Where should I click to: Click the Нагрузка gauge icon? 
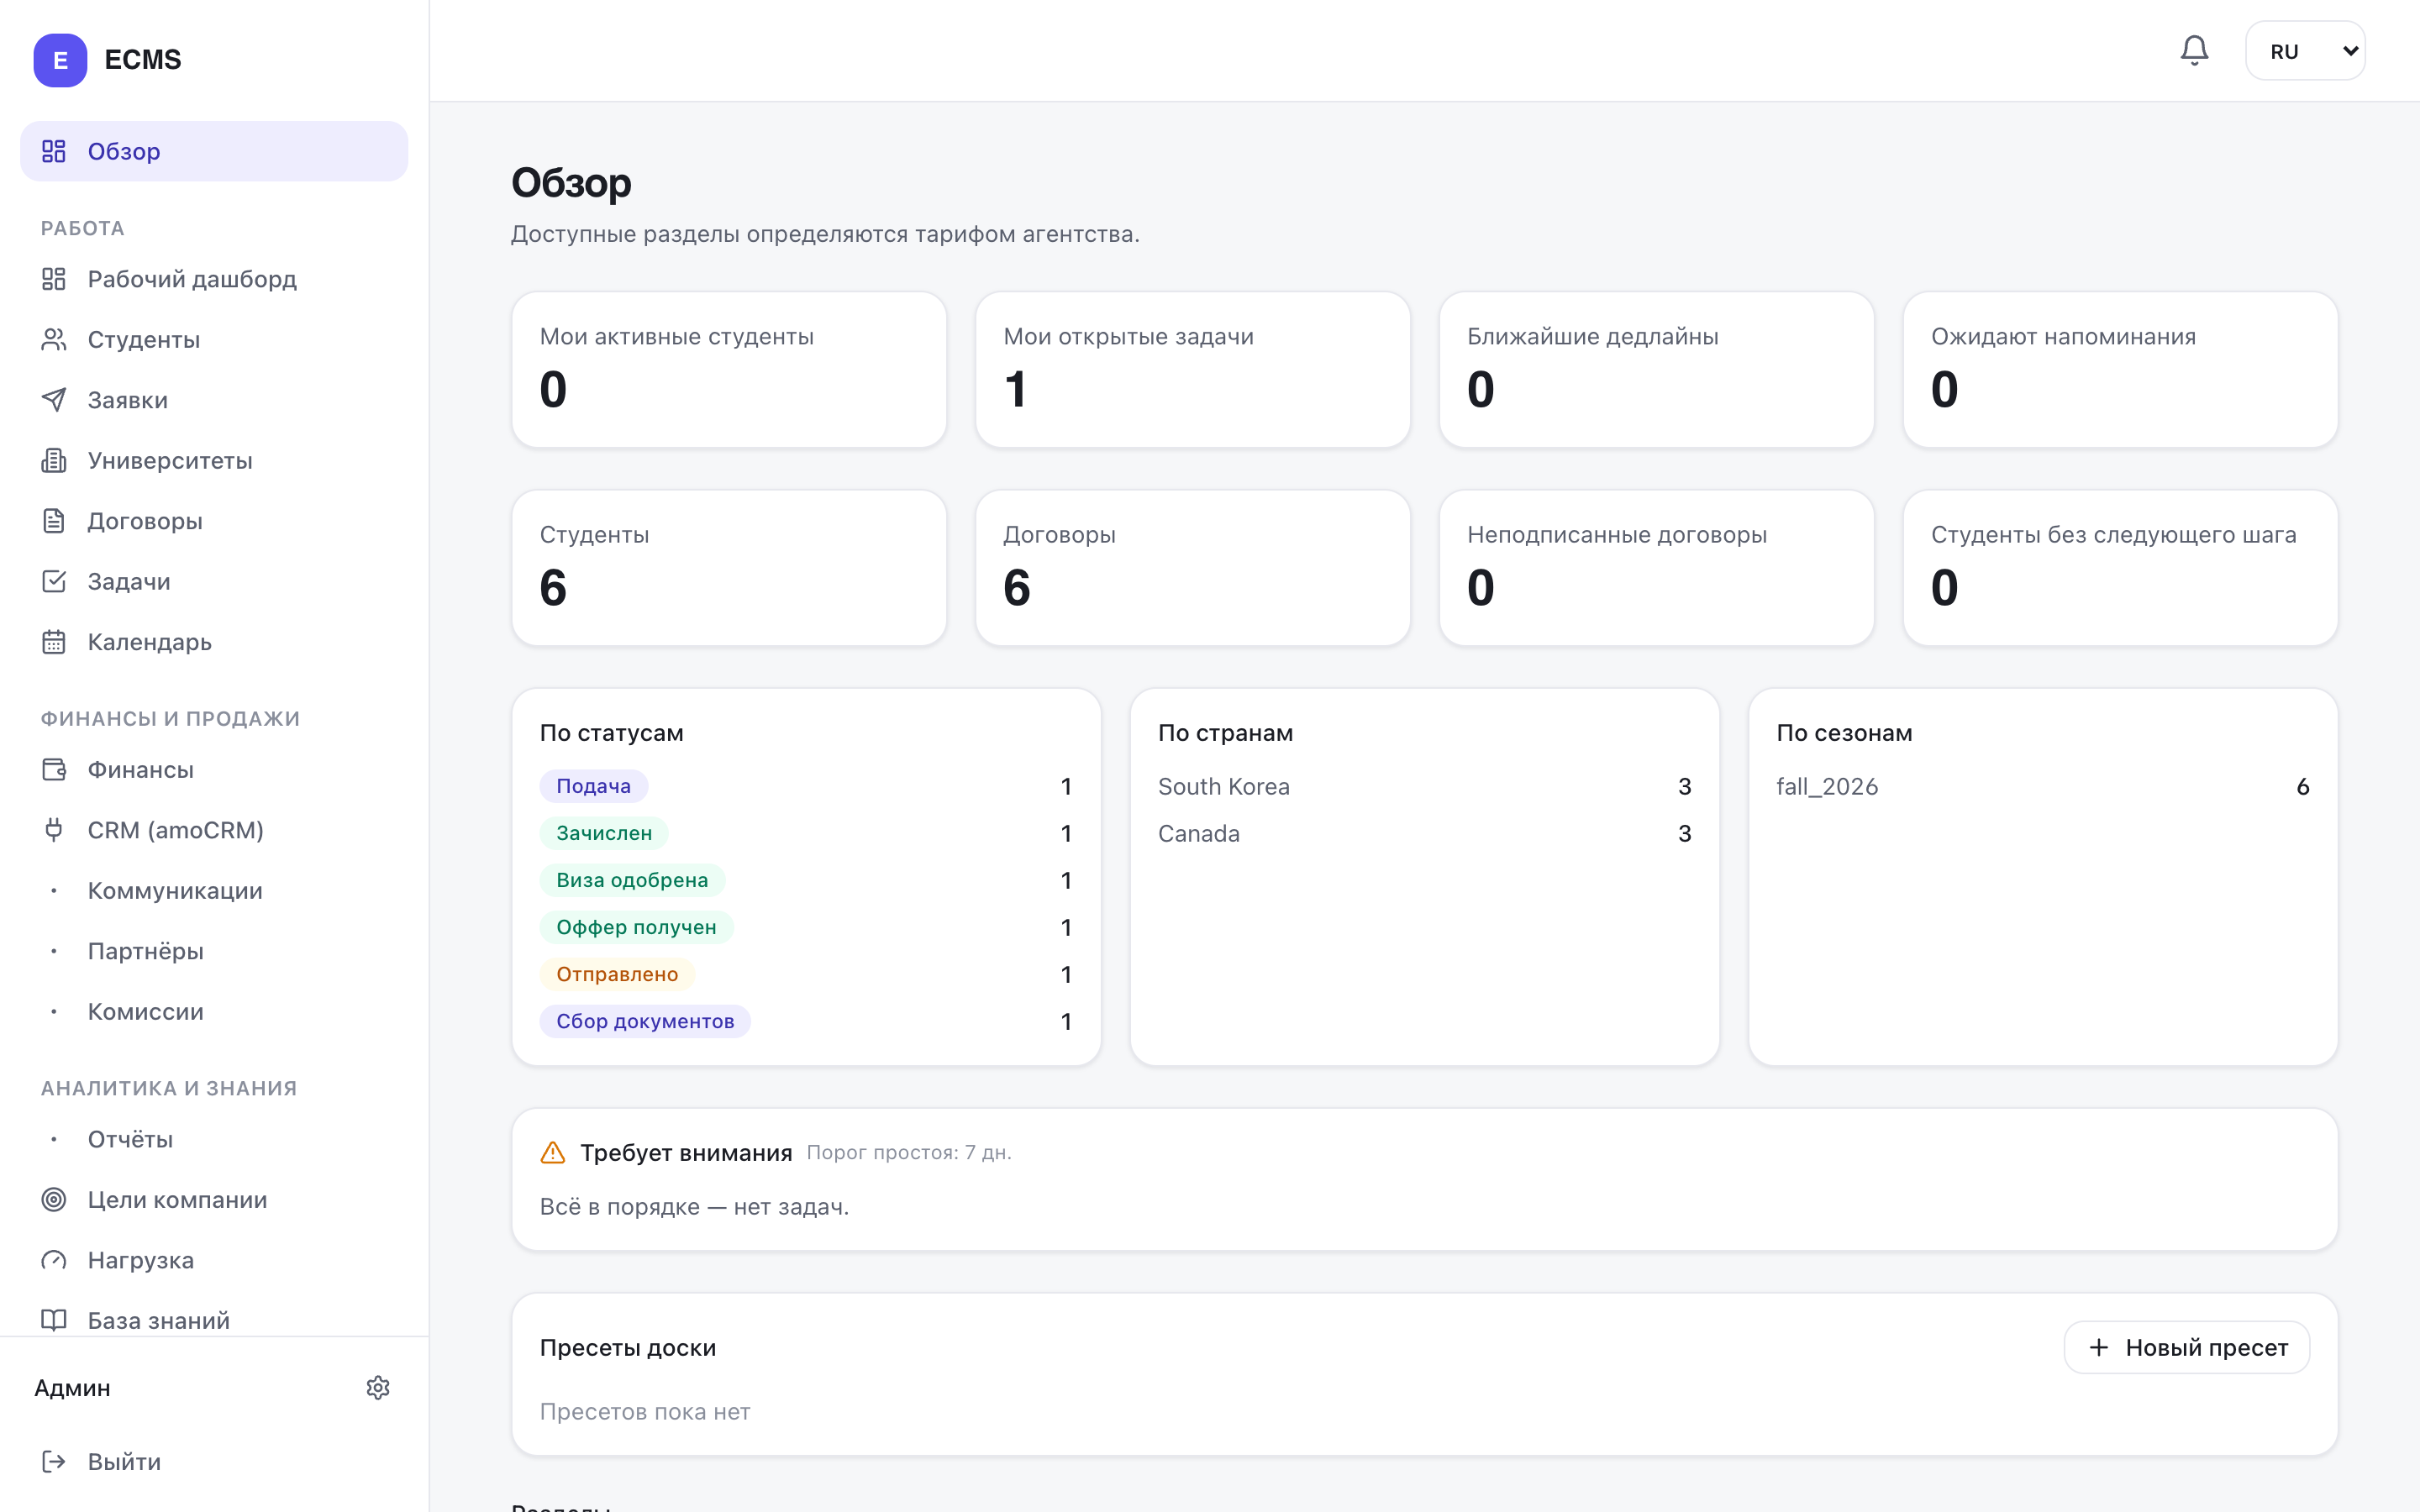point(54,1260)
